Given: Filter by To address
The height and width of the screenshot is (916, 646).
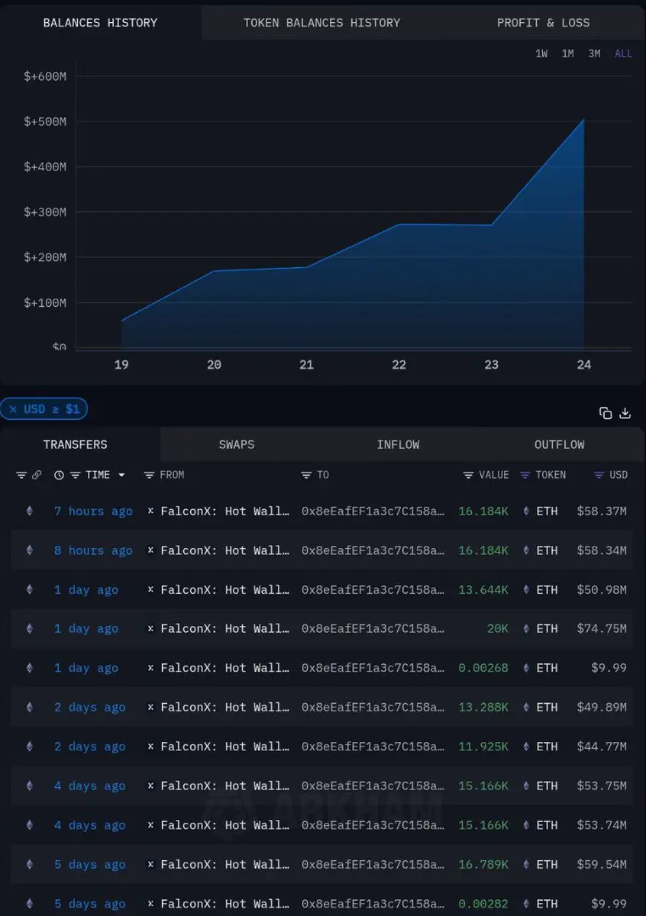Looking at the screenshot, I should click(x=306, y=475).
